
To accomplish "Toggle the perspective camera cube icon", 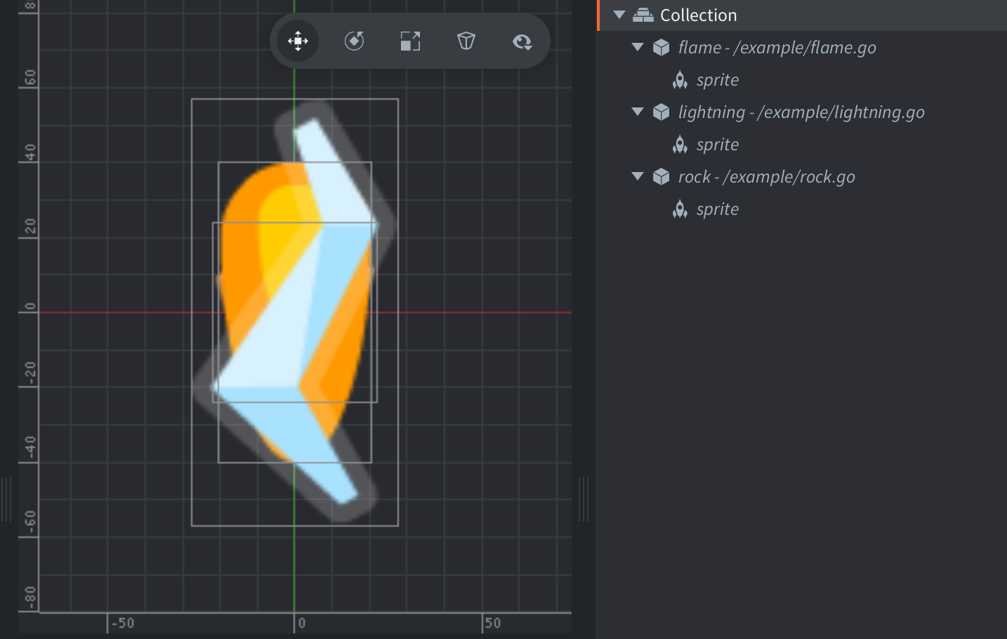I will click(x=466, y=41).
